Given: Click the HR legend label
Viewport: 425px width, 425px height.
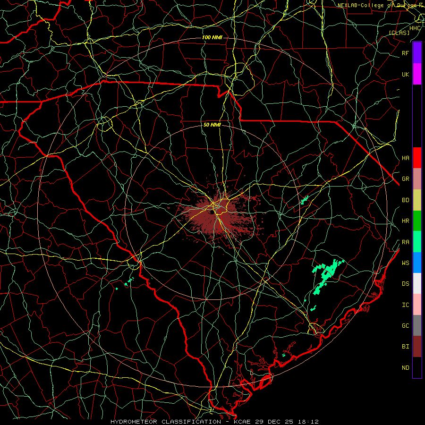Looking at the screenshot, I should point(405,221).
